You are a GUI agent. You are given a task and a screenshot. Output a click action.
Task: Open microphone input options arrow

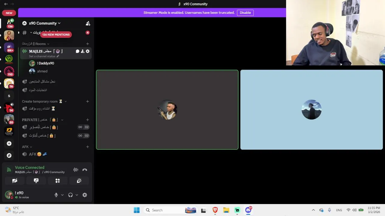tap(62, 195)
